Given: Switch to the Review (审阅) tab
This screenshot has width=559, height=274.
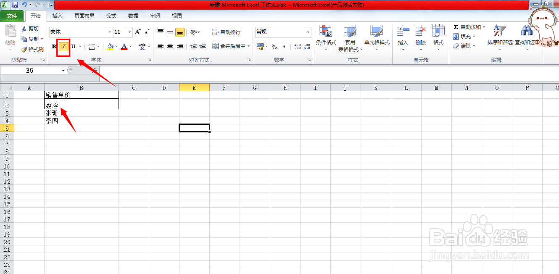Looking at the screenshot, I should (x=155, y=16).
